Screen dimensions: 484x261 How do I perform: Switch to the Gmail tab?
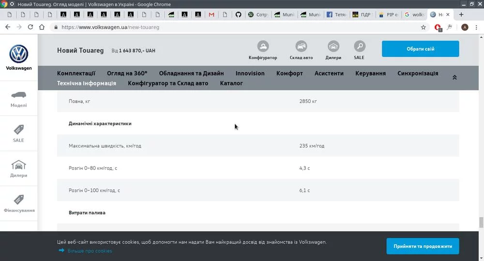coord(212,14)
